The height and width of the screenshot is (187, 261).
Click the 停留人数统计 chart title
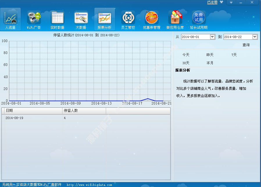[x=86, y=35]
